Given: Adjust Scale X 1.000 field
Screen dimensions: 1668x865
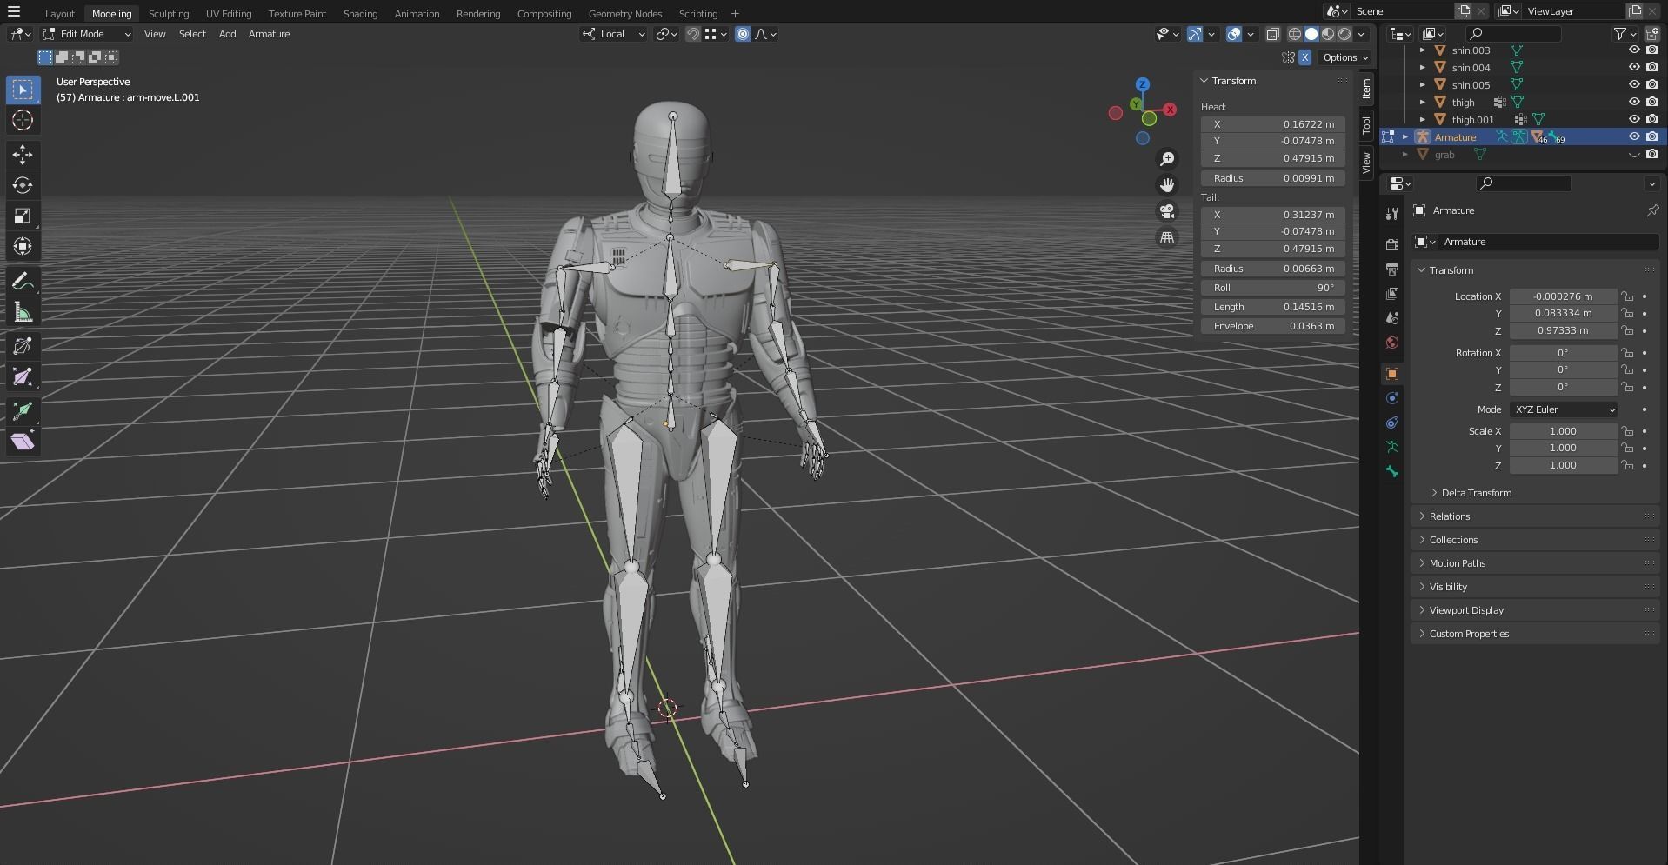Looking at the screenshot, I should pyautogui.click(x=1563, y=431).
